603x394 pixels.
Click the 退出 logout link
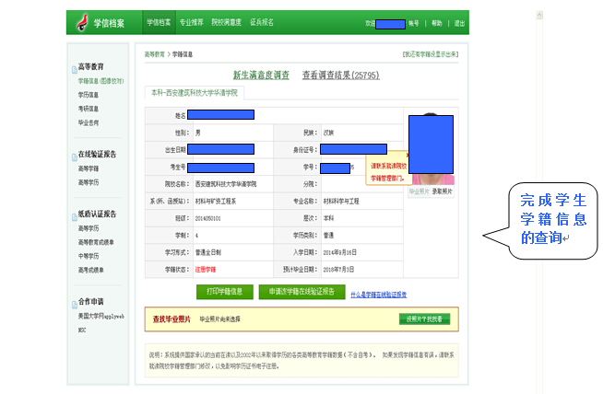coord(459,23)
